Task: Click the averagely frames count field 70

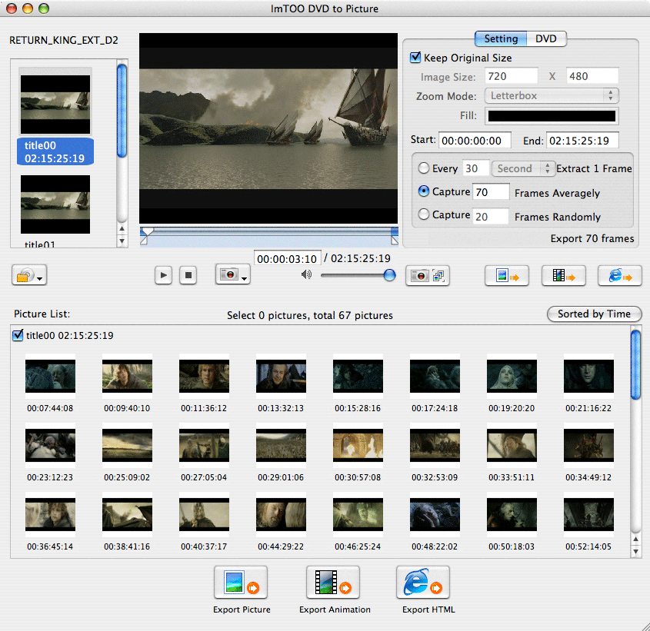Action: (491, 192)
